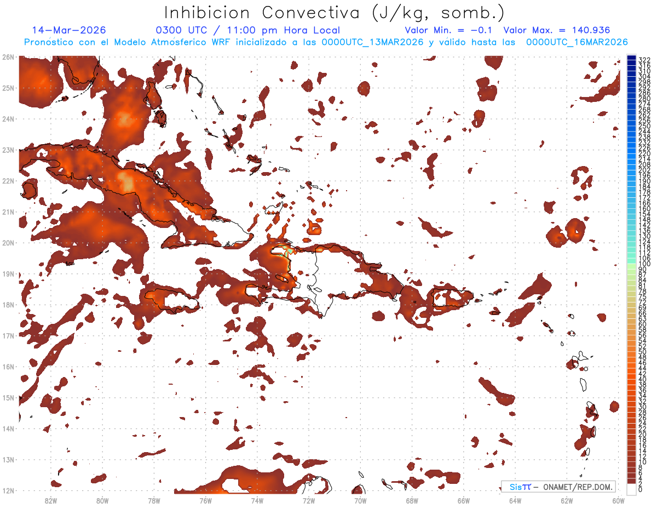Click the '23N' latitude label
The height and width of the screenshot is (508, 657).
8,150
